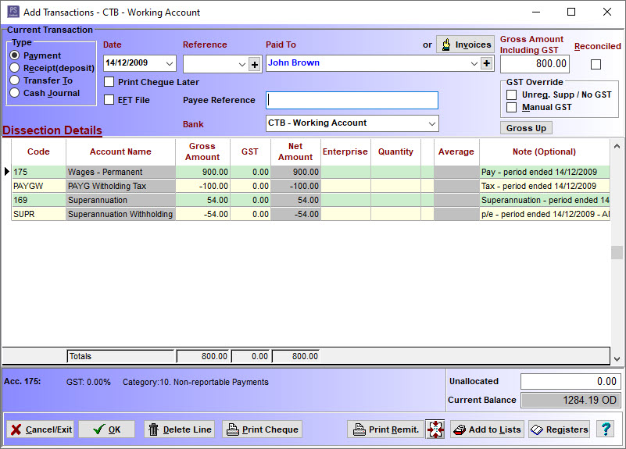Click the Account Name column header
Image resolution: width=626 pixels, height=449 pixels.
coord(120,151)
